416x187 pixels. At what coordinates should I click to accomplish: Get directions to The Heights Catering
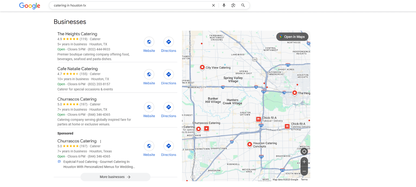pyautogui.click(x=168, y=42)
